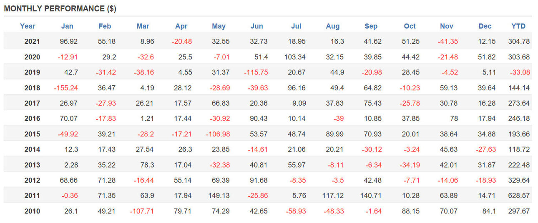Click the -33.08 YTD value for 2019
538x223 pixels.
pyautogui.click(x=520, y=72)
